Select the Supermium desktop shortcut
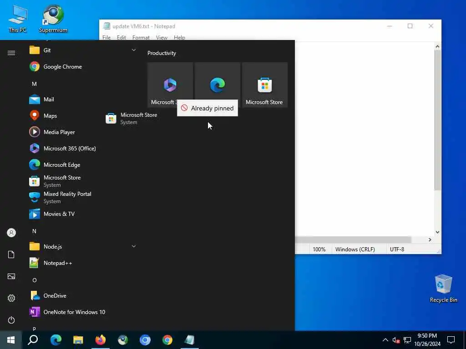The width and height of the screenshot is (466, 349). [x=53, y=19]
